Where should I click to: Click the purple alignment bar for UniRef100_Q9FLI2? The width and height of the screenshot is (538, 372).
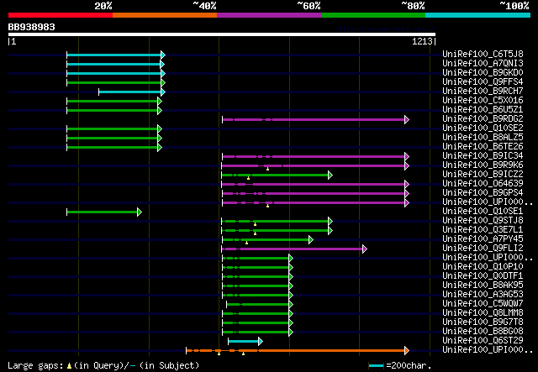coord(294,249)
